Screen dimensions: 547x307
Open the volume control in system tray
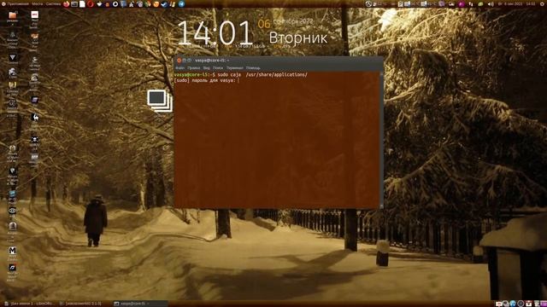491,4
